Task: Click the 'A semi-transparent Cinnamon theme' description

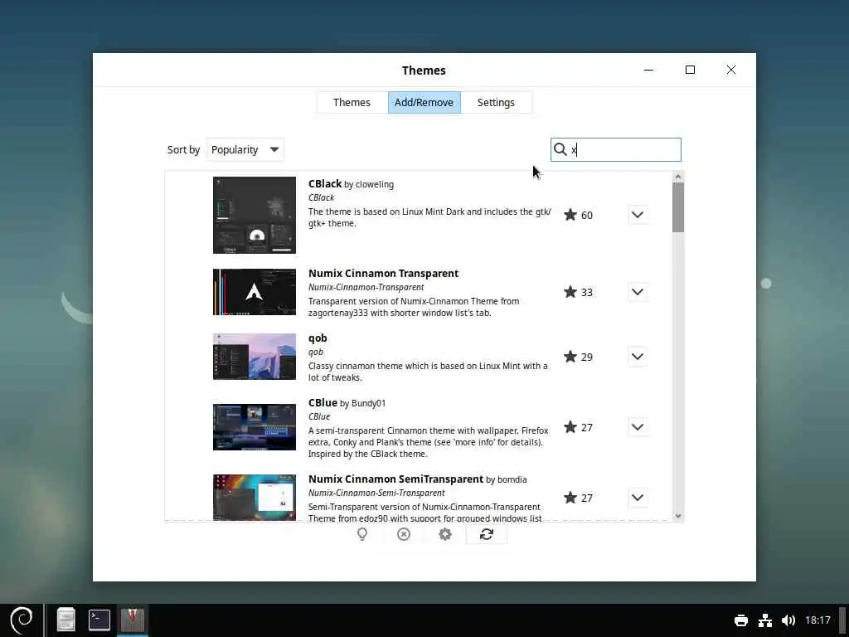Action: pos(429,442)
